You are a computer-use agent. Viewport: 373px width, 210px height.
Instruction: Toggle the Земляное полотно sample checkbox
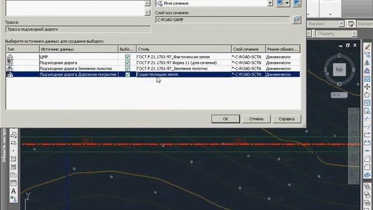(x=128, y=69)
